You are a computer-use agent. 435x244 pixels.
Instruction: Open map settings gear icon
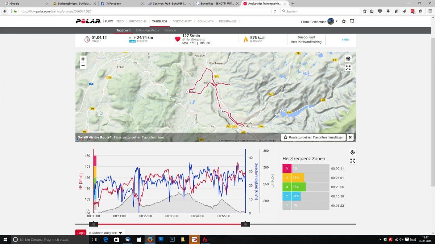[348, 59]
